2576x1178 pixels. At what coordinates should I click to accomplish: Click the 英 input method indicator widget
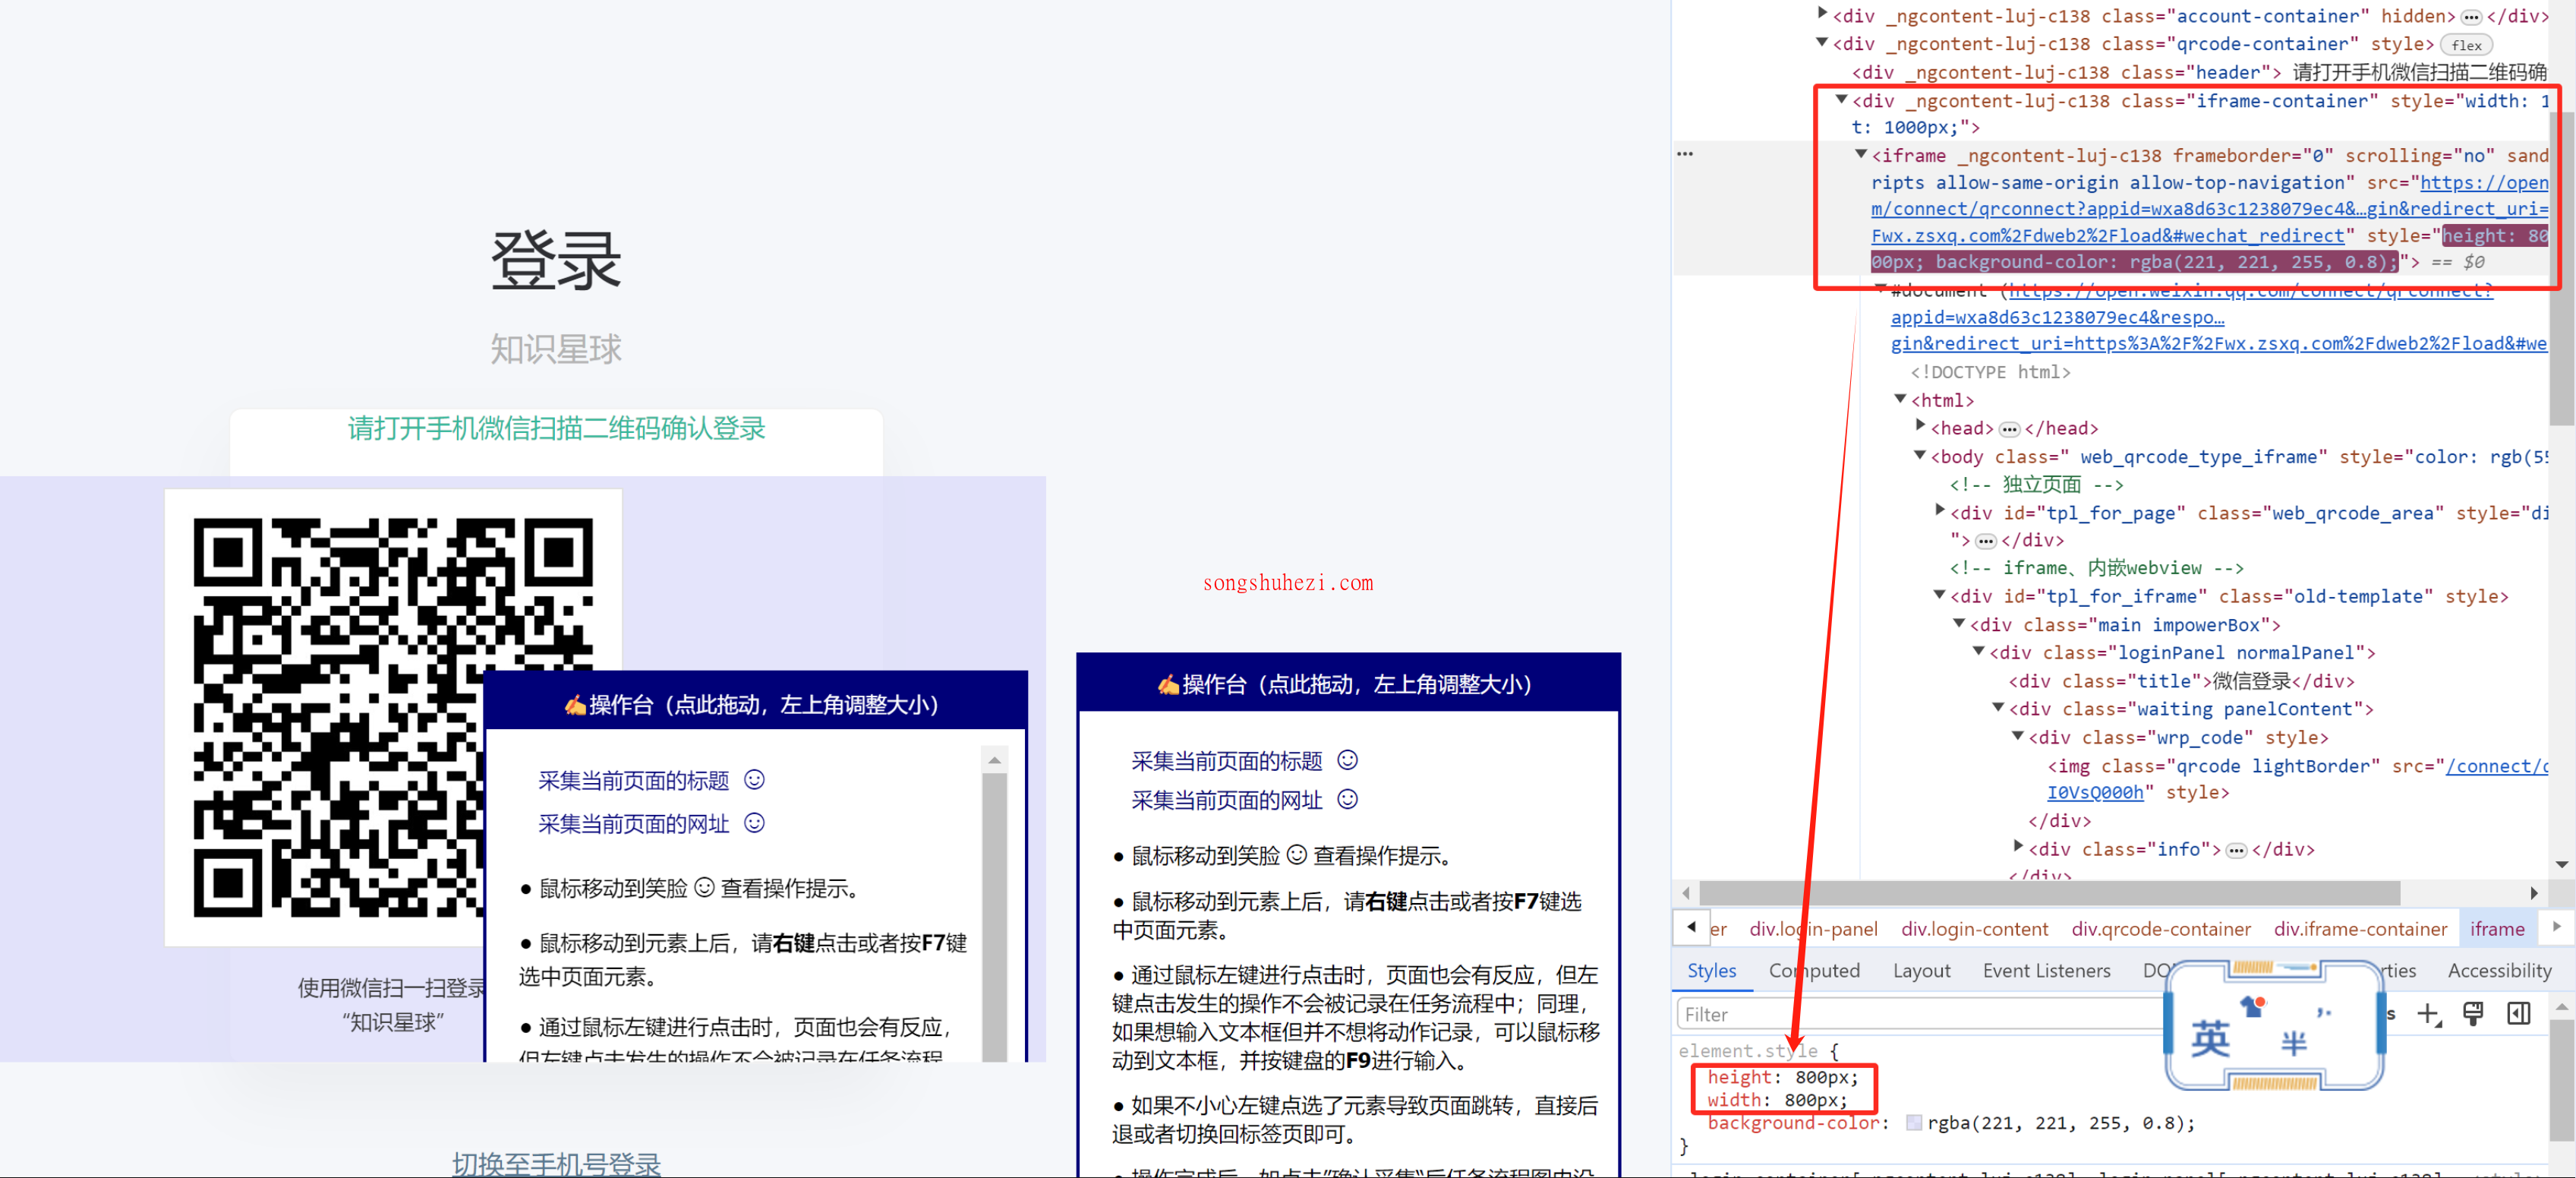coord(2210,1038)
